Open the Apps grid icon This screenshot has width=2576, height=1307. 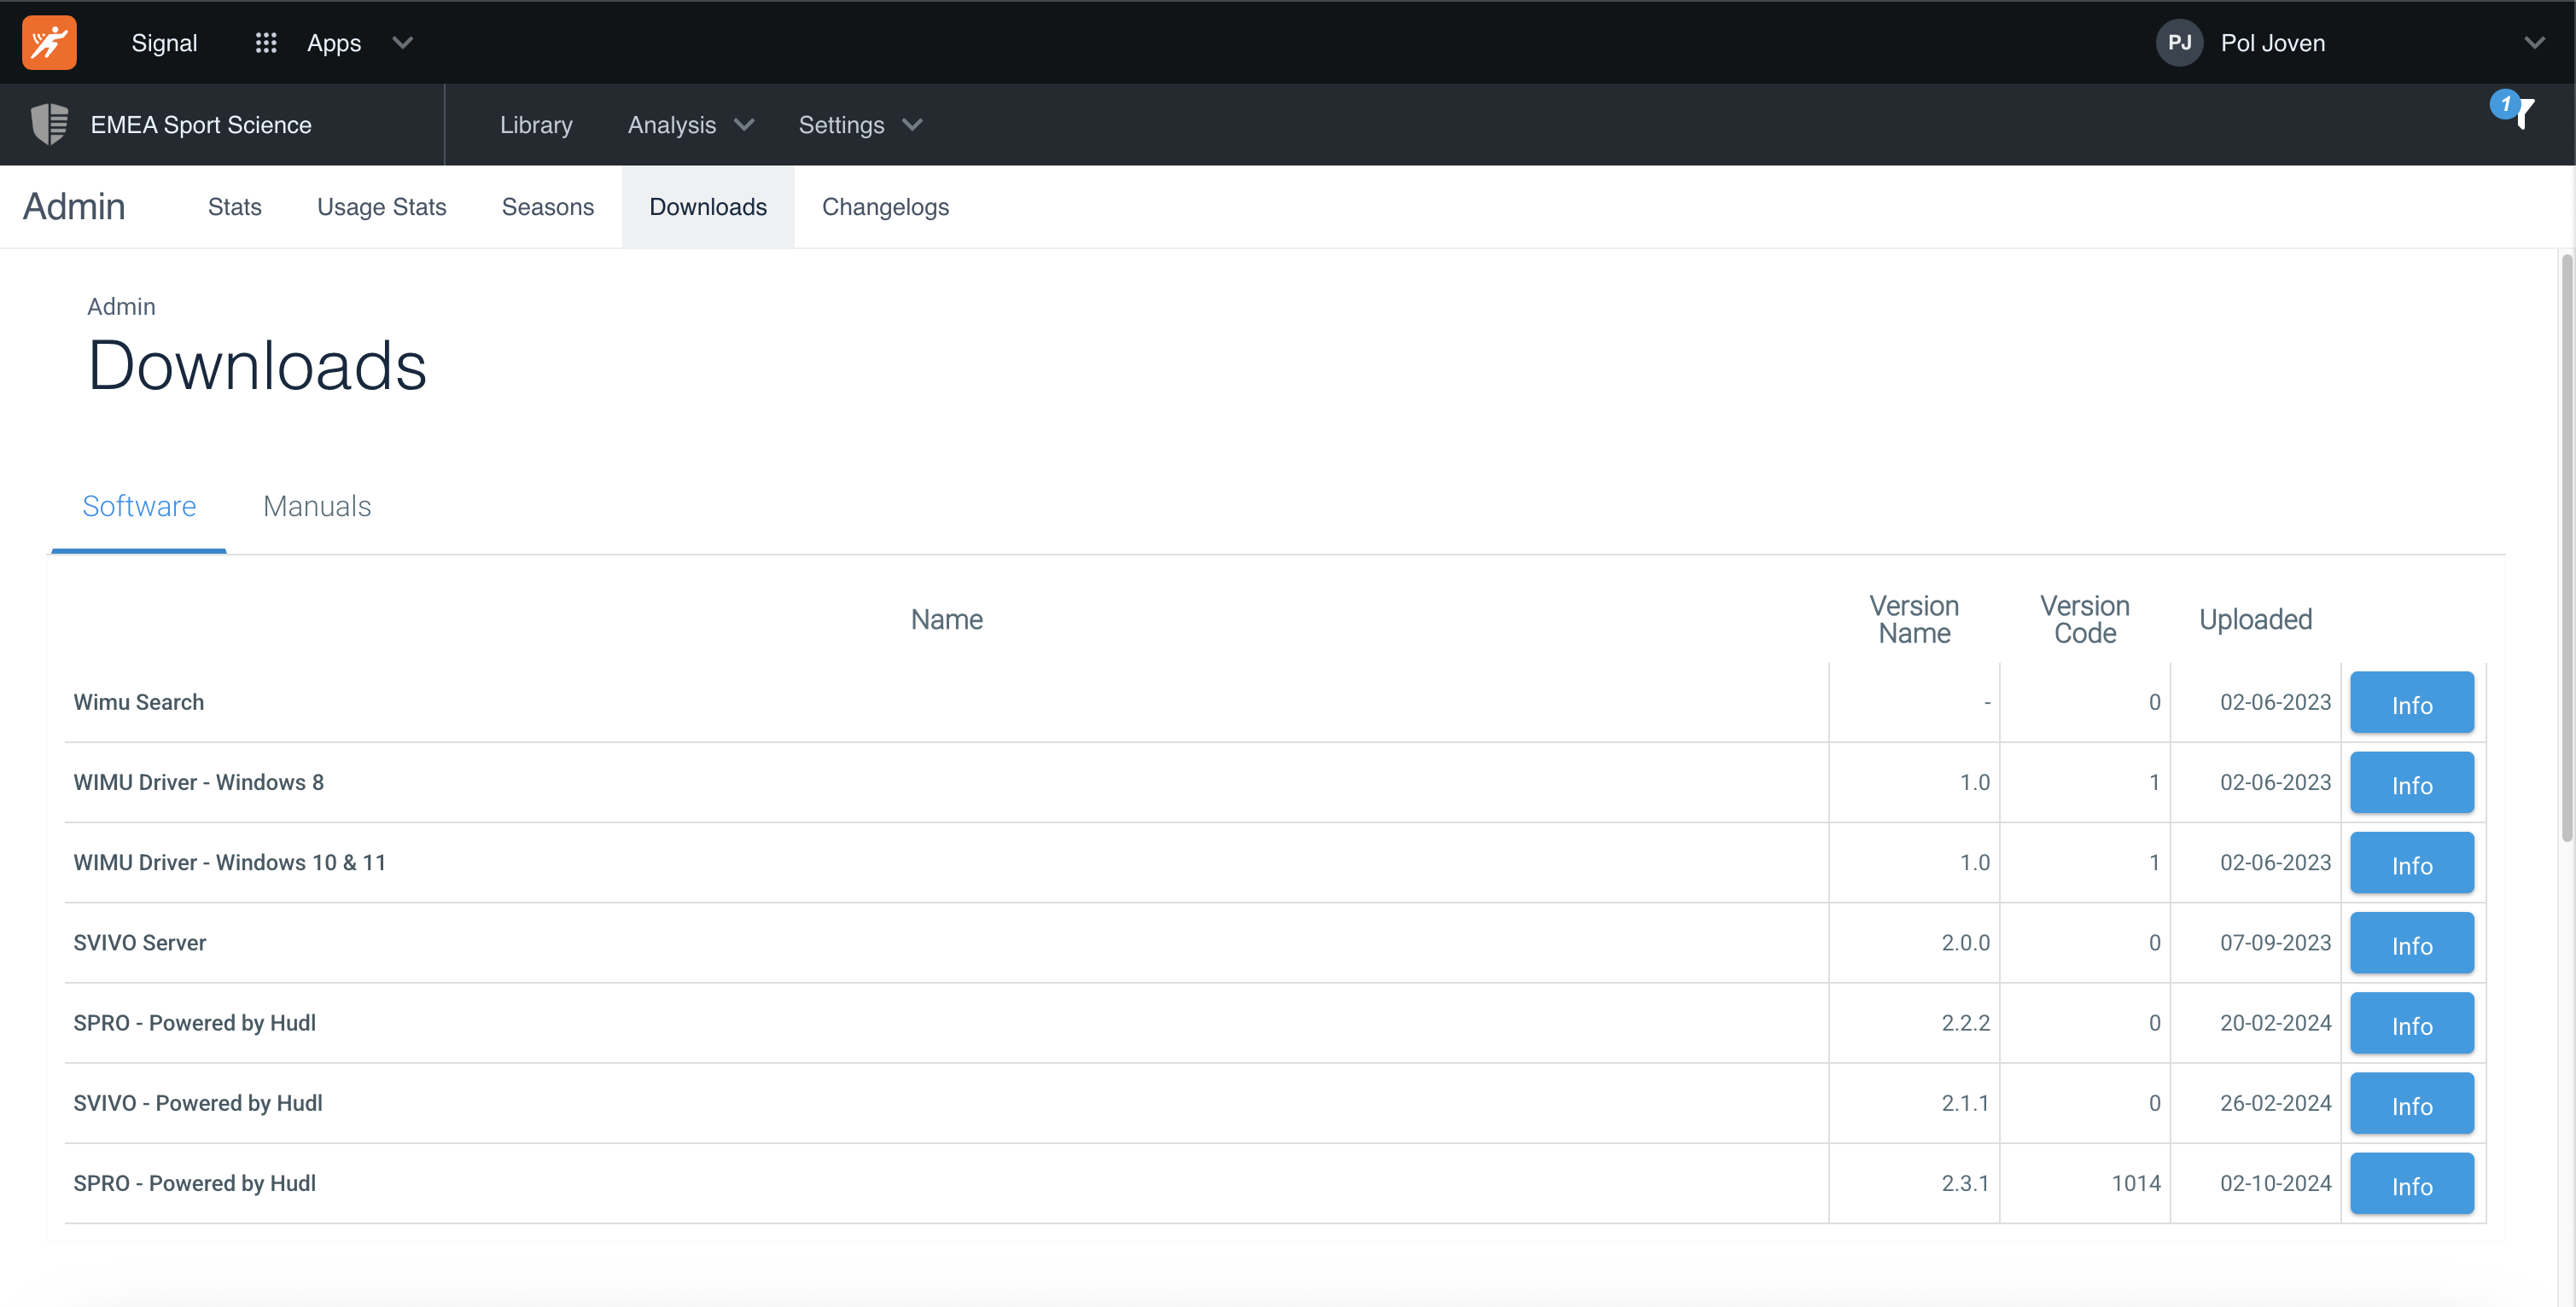[265, 42]
